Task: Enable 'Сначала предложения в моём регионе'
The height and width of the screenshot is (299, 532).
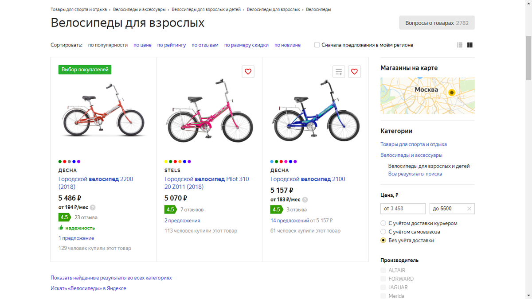Action: [317, 44]
